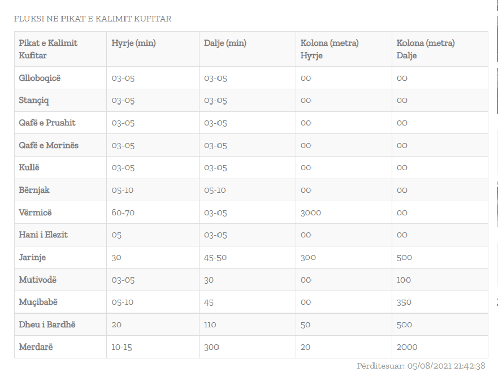Click the Qafë e Prushit row label

47,123
